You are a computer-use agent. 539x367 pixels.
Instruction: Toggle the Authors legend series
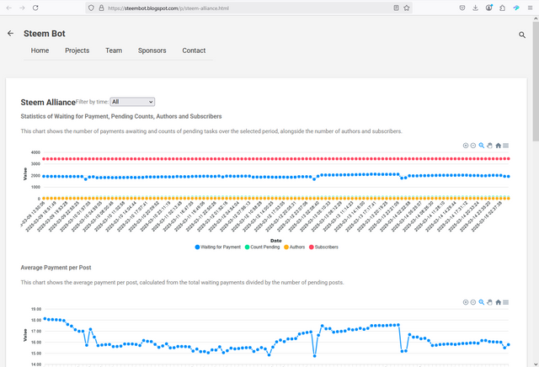click(294, 247)
